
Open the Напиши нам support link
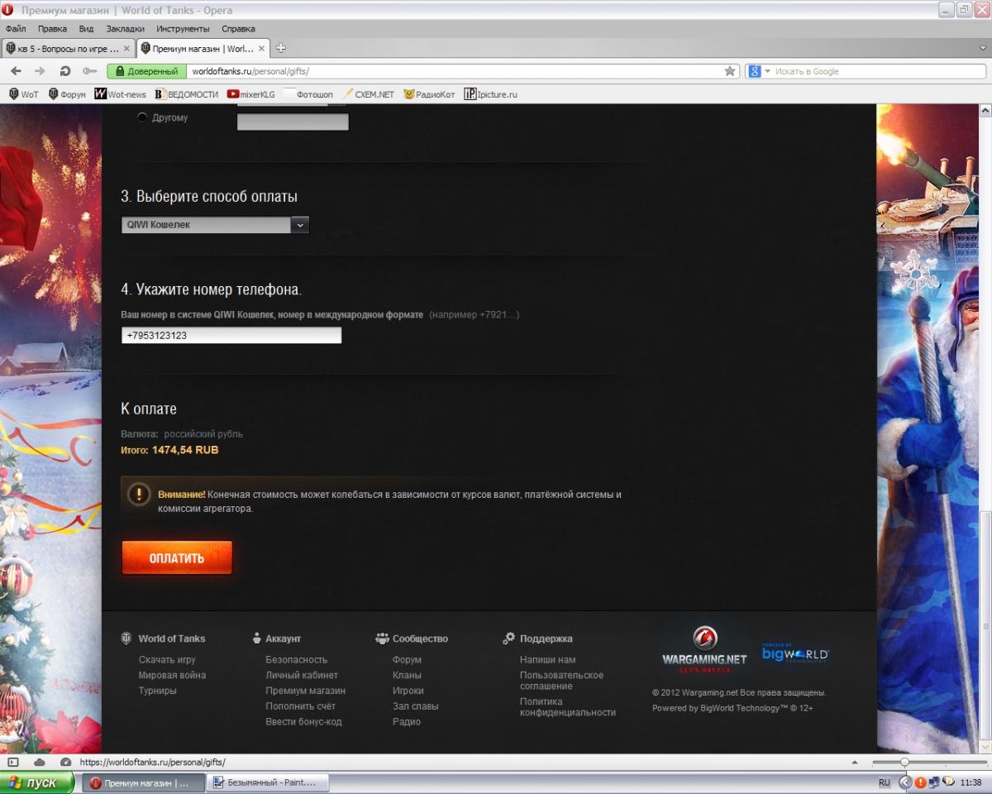click(x=547, y=660)
